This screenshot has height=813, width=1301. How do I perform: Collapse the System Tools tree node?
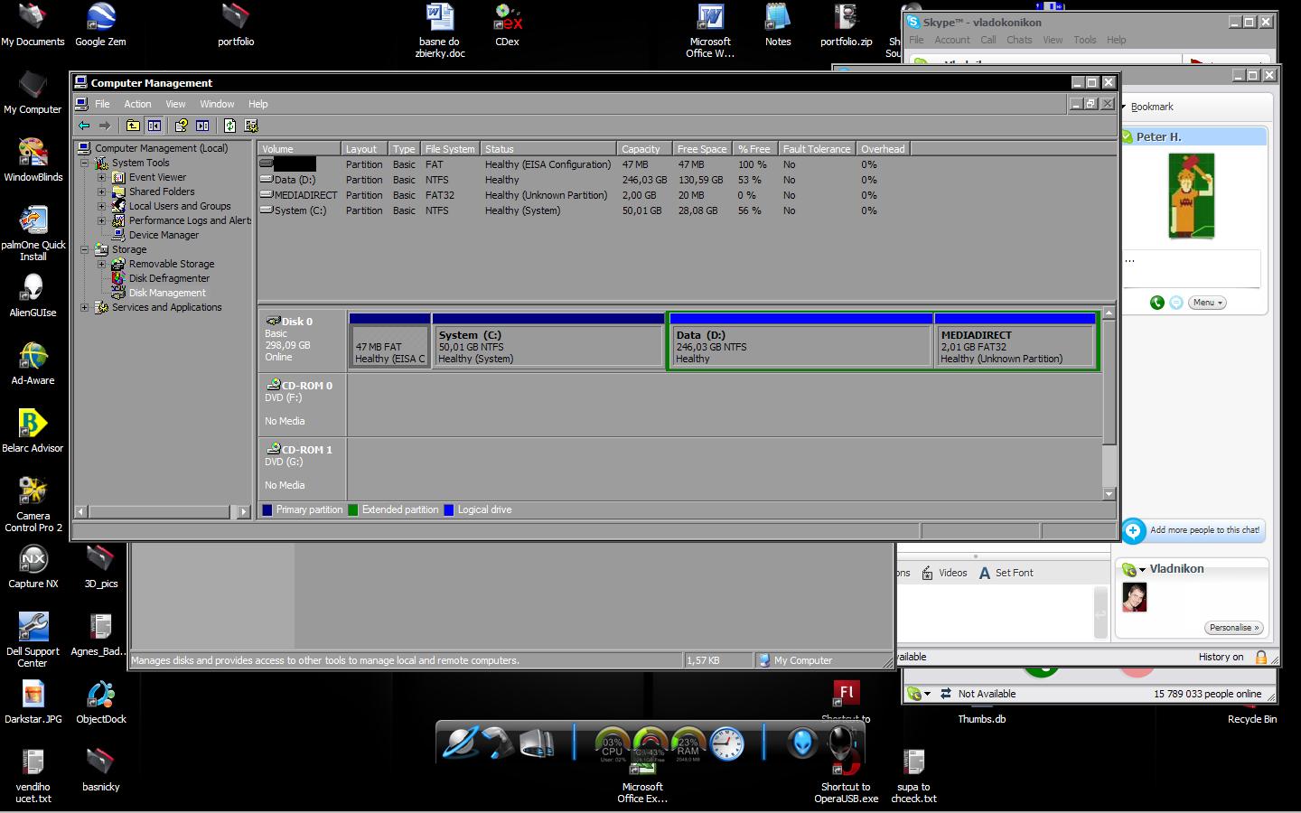(85, 163)
